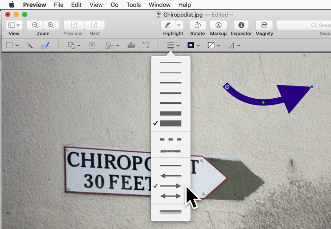Click the Shape Style lines icon

coord(171,45)
